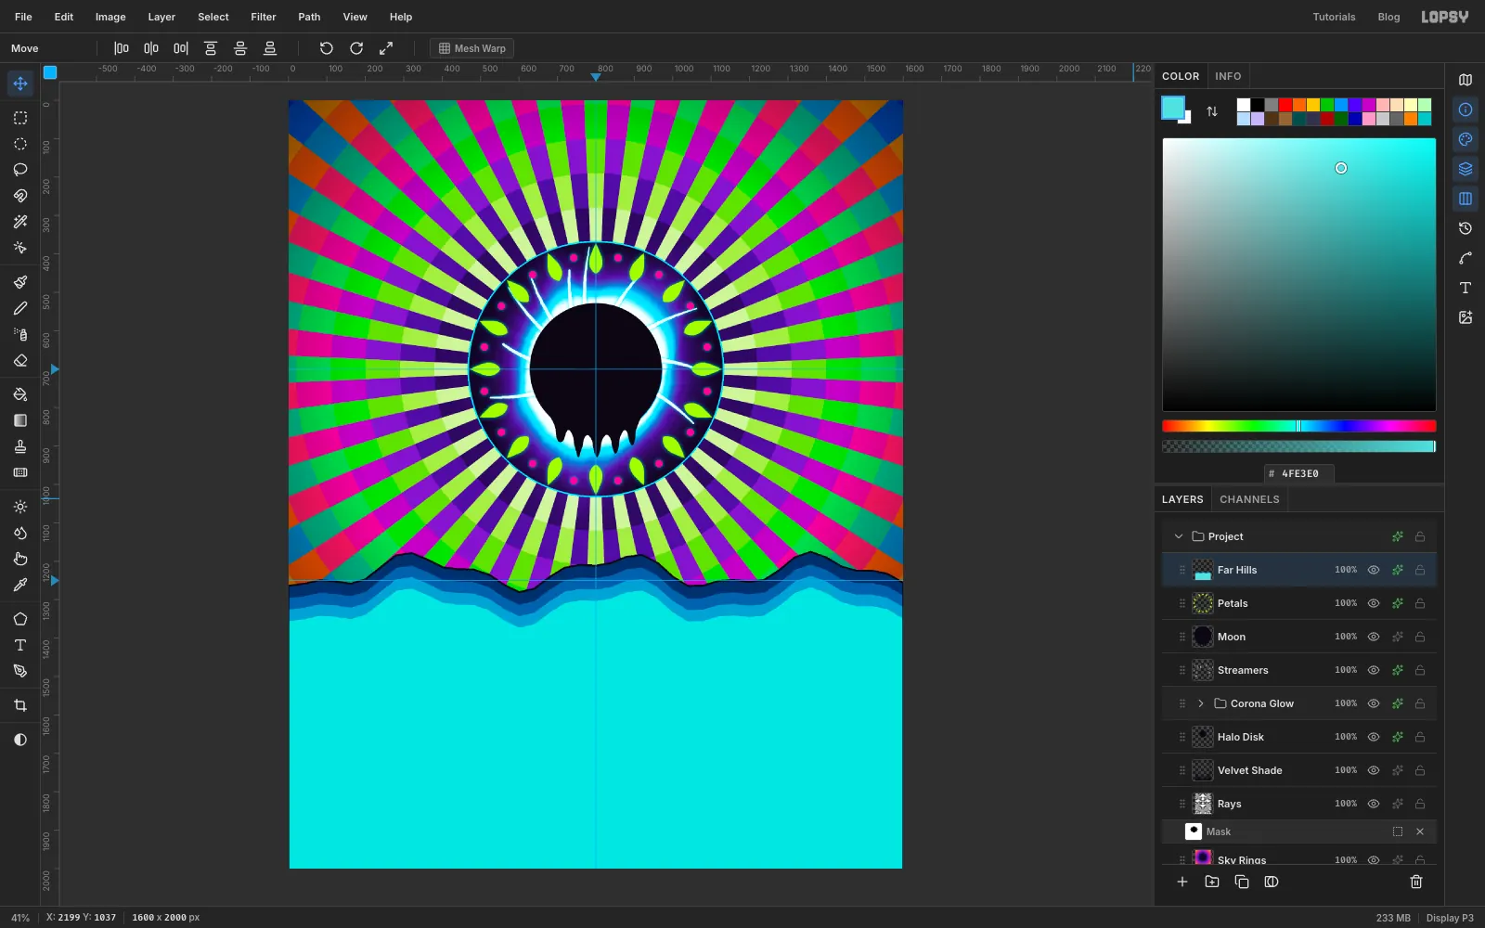Select the Velvet Shade layer thumbnail
The image size is (1485, 928).
(x=1203, y=770)
